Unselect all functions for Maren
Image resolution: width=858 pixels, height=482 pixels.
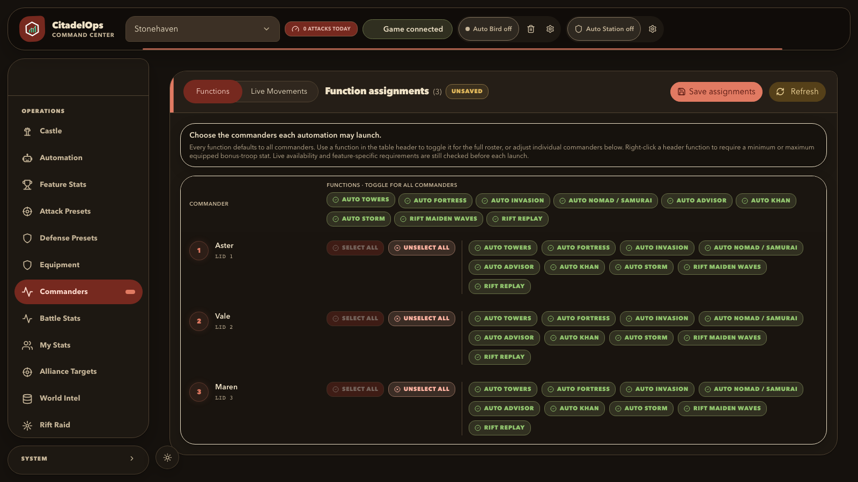[x=422, y=389]
